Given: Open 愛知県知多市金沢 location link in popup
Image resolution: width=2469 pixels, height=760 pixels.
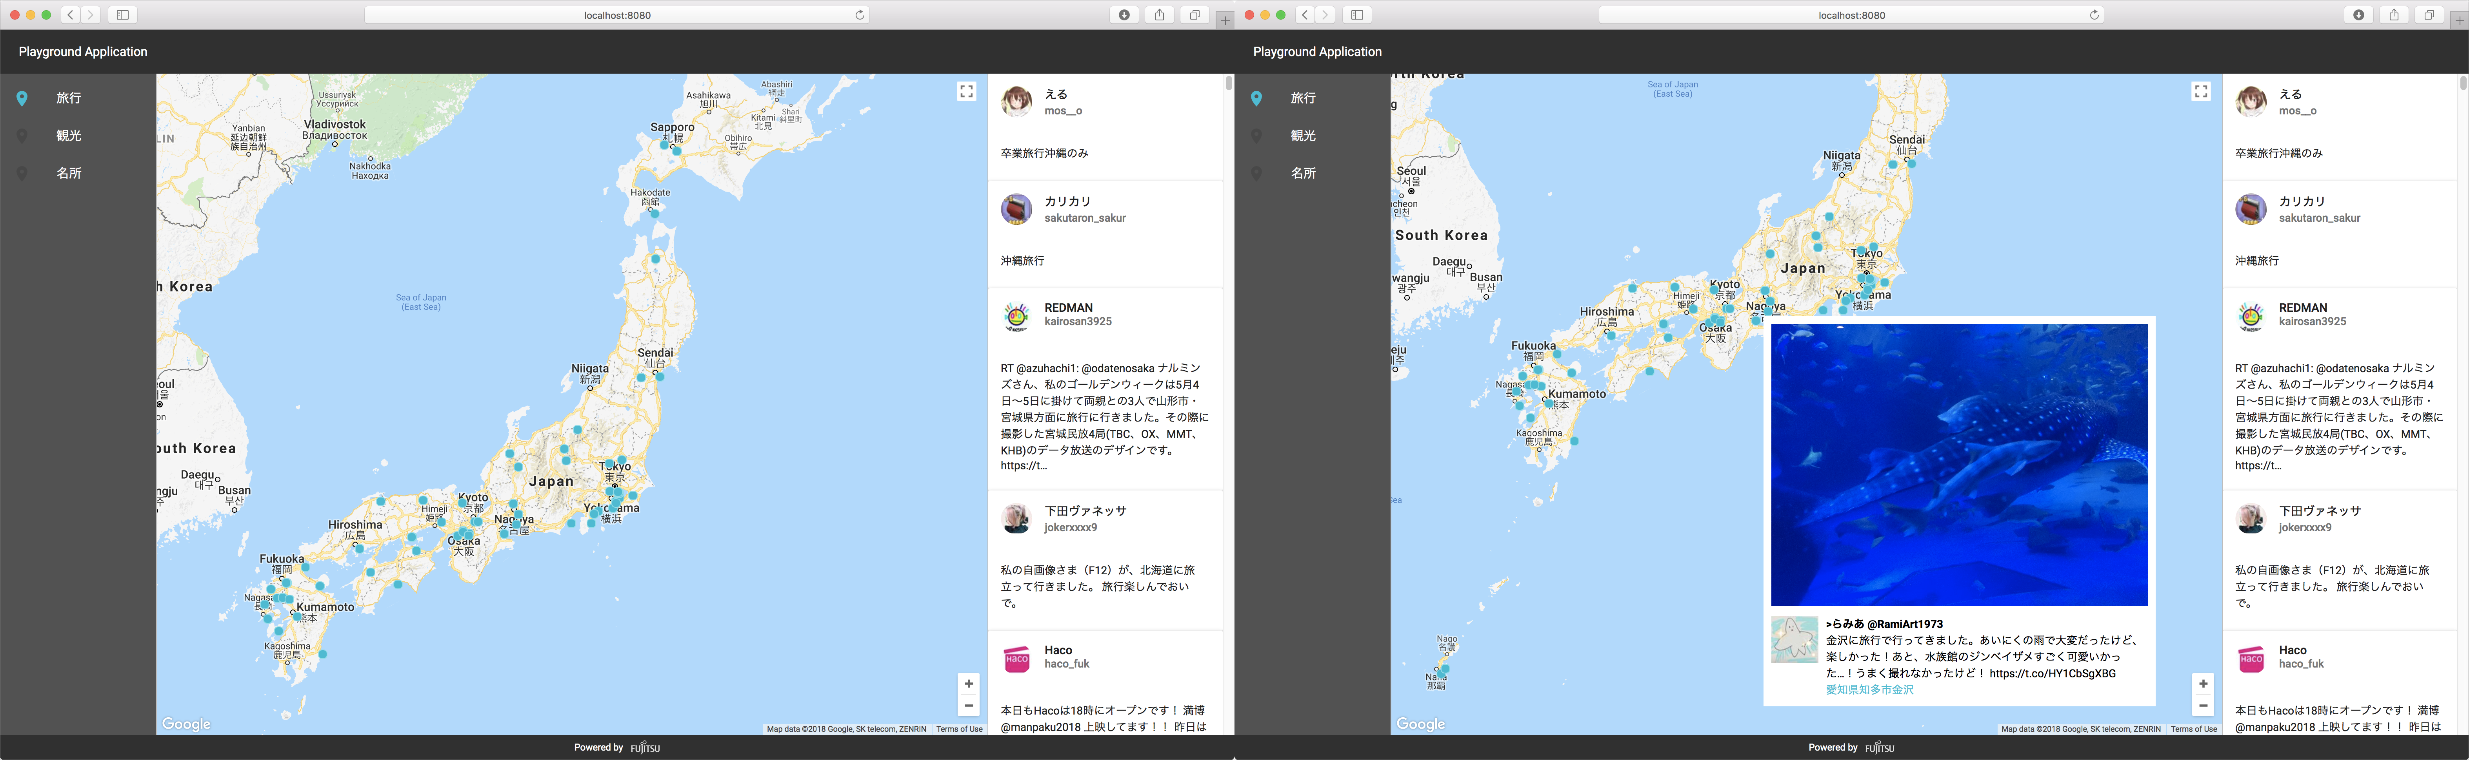Looking at the screenshot, I should [x=1869, y=689].
